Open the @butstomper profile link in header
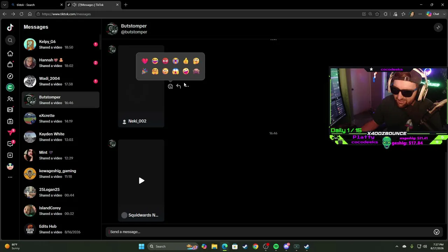The image size is (448, 252). pyautogui.click(x=134, y=32)
